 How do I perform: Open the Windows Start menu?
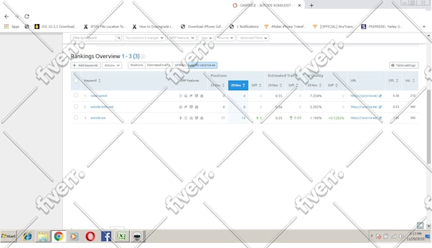[8, 236]
